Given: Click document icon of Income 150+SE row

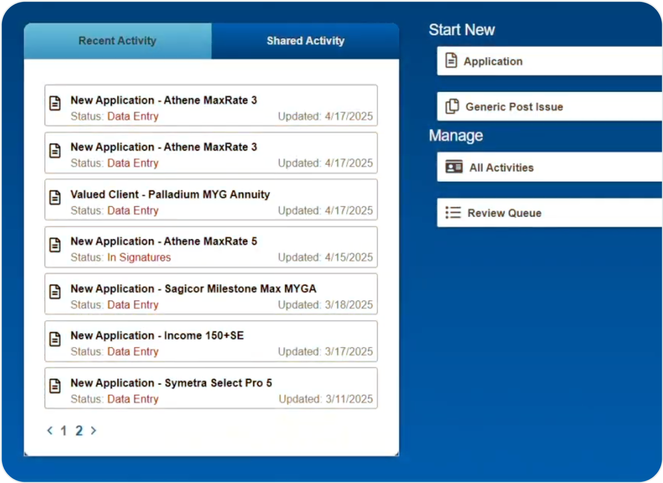Looking at the screenshot, I should 55,339.
